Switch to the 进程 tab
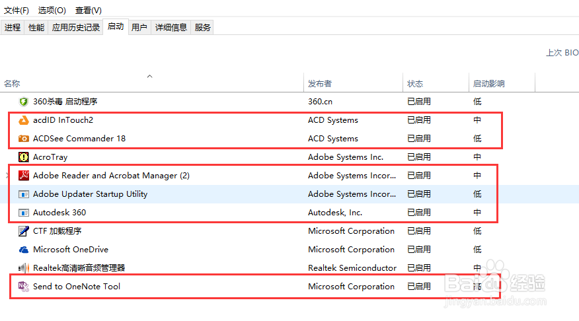 pyautogui.click(x=12, y=27)
